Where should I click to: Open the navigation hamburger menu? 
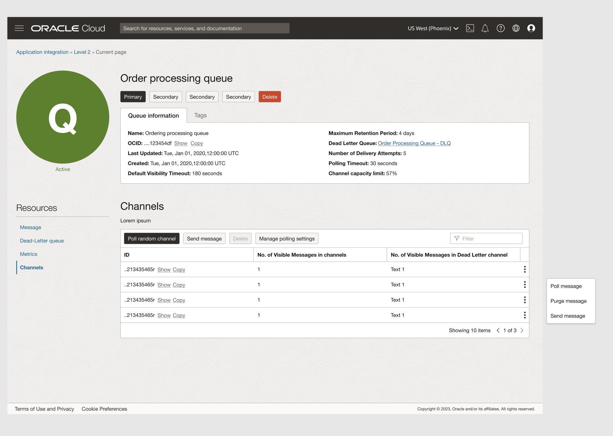click(19, 28)
